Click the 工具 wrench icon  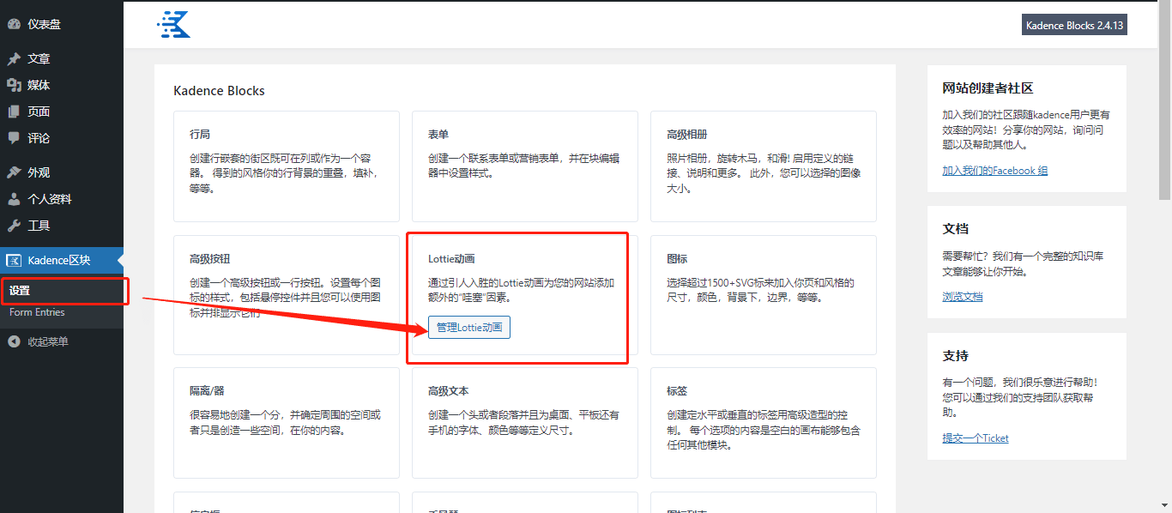[14, 226]
